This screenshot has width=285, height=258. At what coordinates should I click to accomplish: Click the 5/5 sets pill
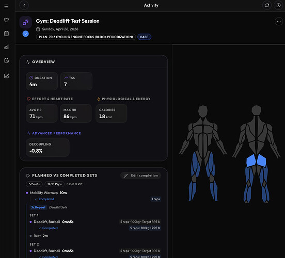tap(34, 184)
